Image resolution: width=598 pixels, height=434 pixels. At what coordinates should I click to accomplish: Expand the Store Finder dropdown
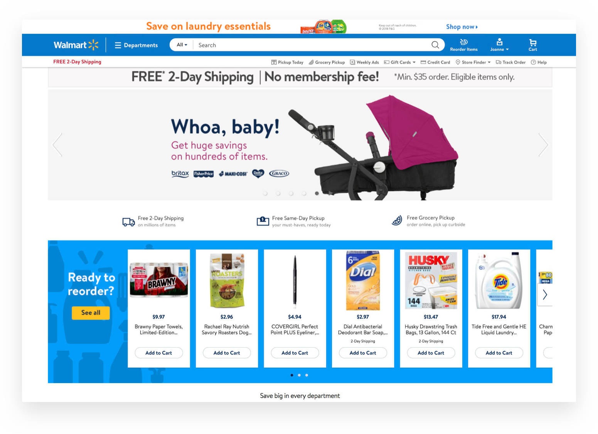tap(473, 62)
